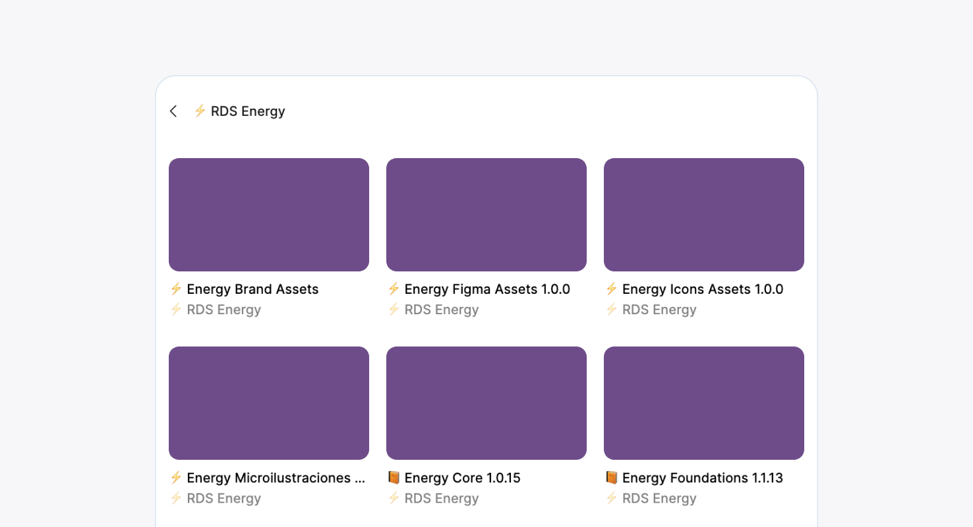Click the lightning icon beside Energy Figma Assets
973x527 pixels.
394,289
